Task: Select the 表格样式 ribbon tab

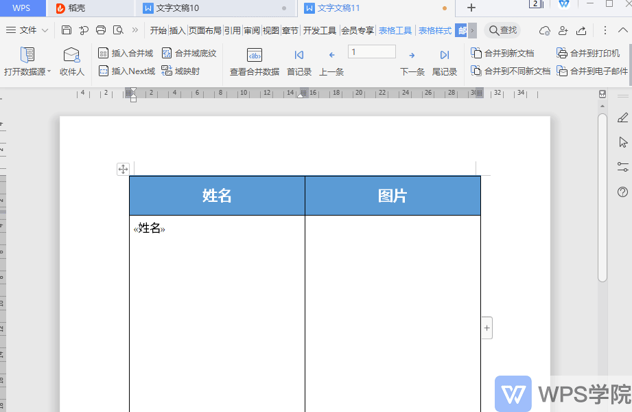Action: [434, 30]
